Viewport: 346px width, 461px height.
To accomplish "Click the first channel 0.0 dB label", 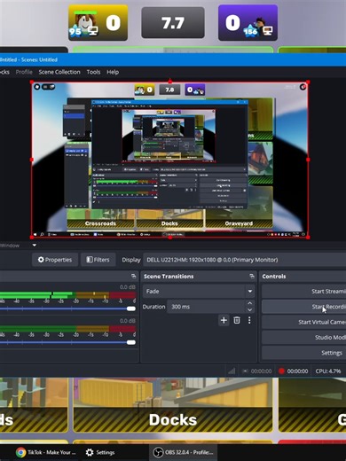I will [x=128, y=287].
